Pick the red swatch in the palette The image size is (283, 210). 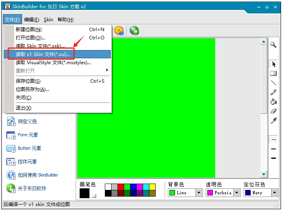tap(121, 187)
